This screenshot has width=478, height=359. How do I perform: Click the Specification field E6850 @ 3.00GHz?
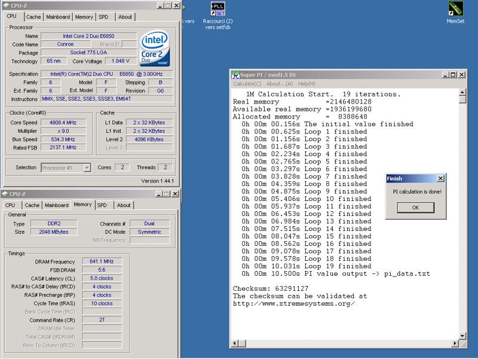click(107, 74)
